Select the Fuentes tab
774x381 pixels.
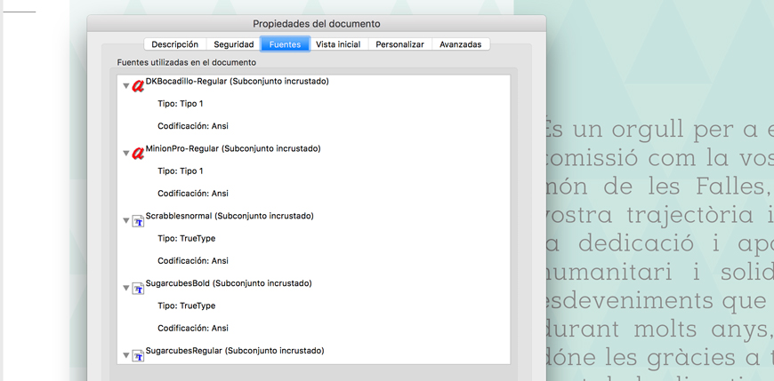pos(285,44)
